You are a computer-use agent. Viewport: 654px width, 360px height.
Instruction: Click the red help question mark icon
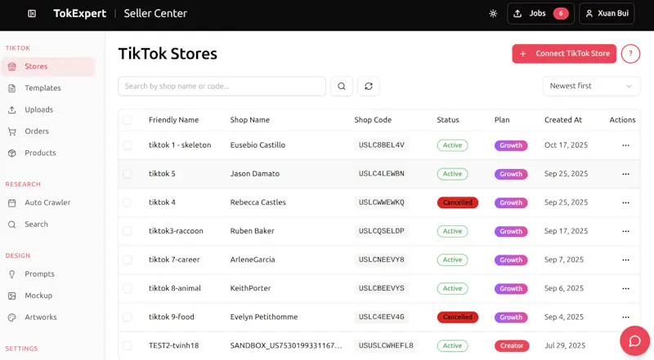pos(630,54)
